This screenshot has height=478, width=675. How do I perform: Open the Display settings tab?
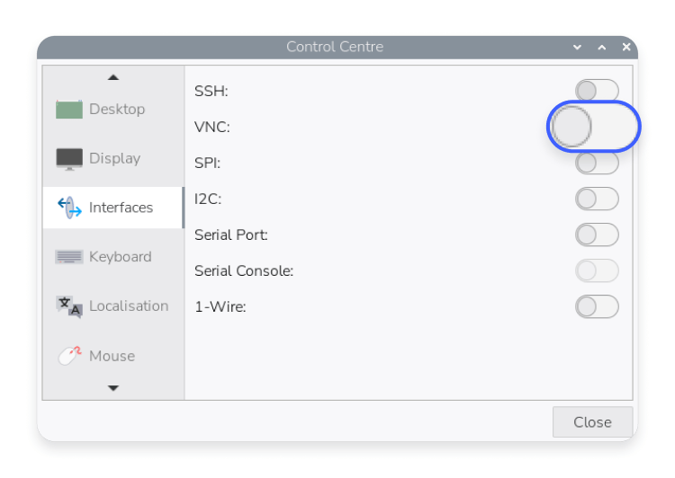(113, 158)
